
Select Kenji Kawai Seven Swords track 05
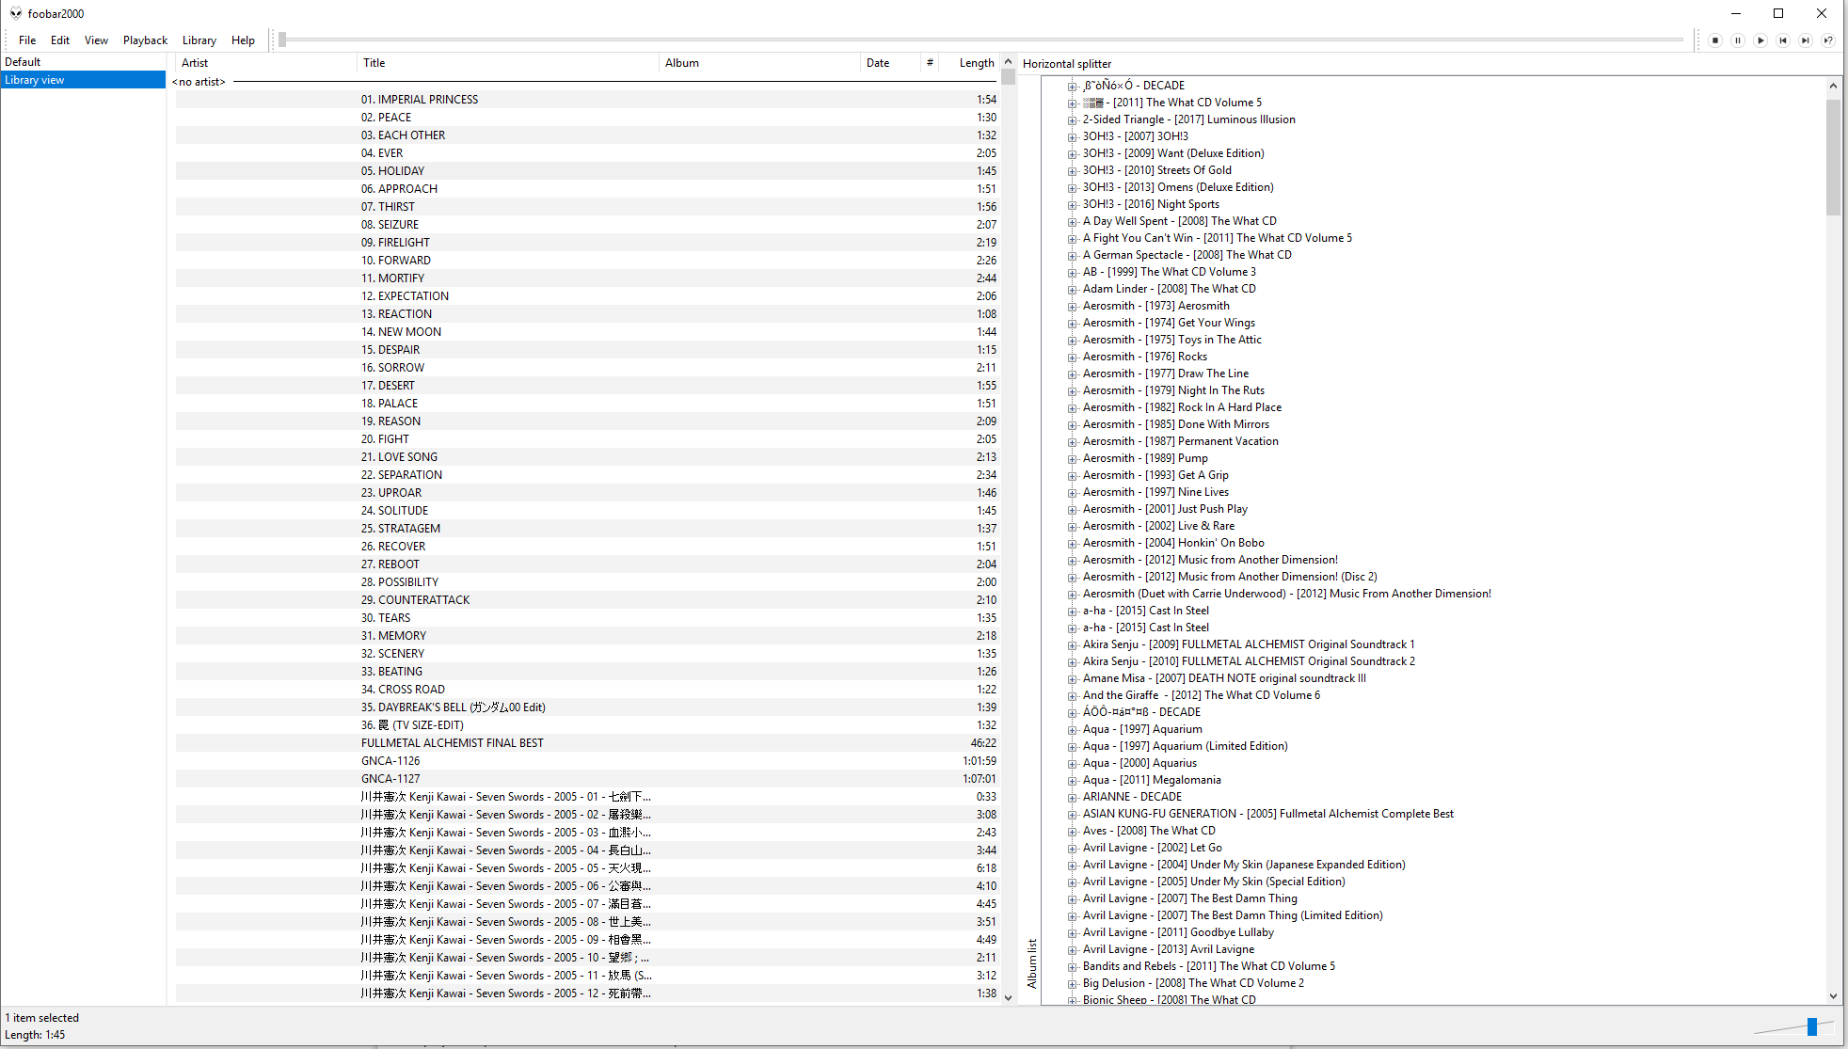(587, 868)
